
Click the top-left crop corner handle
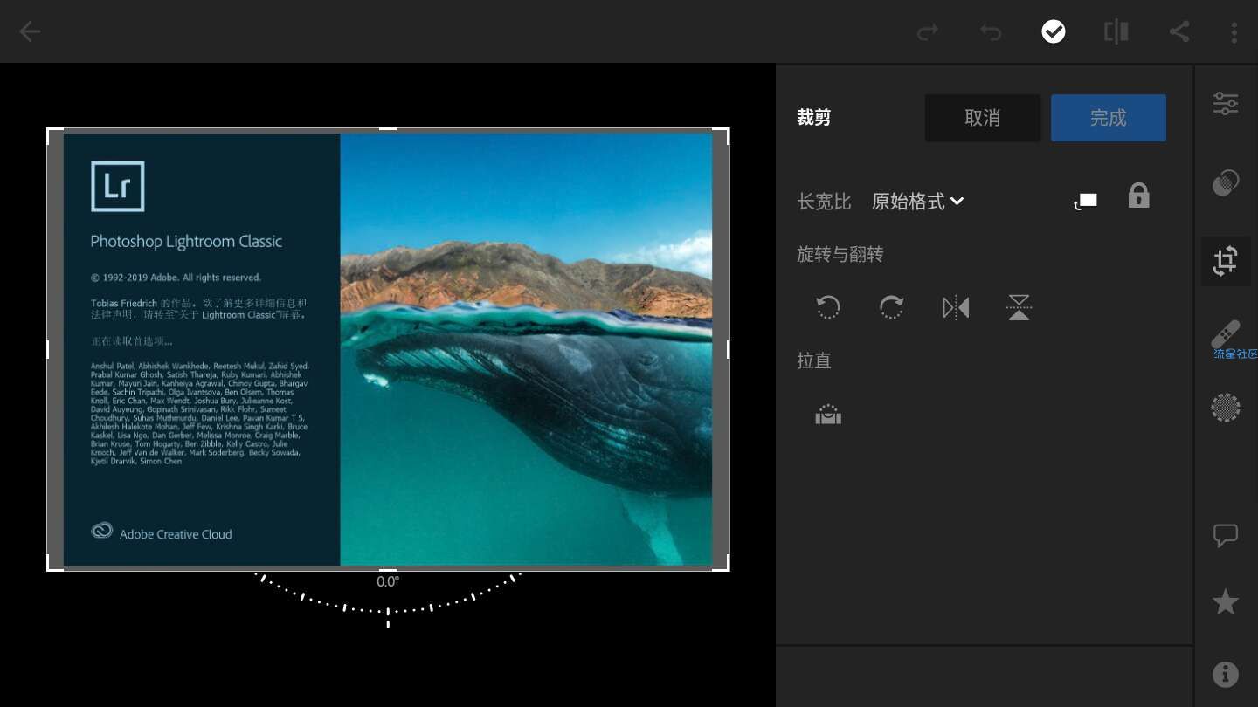point(54,136)
